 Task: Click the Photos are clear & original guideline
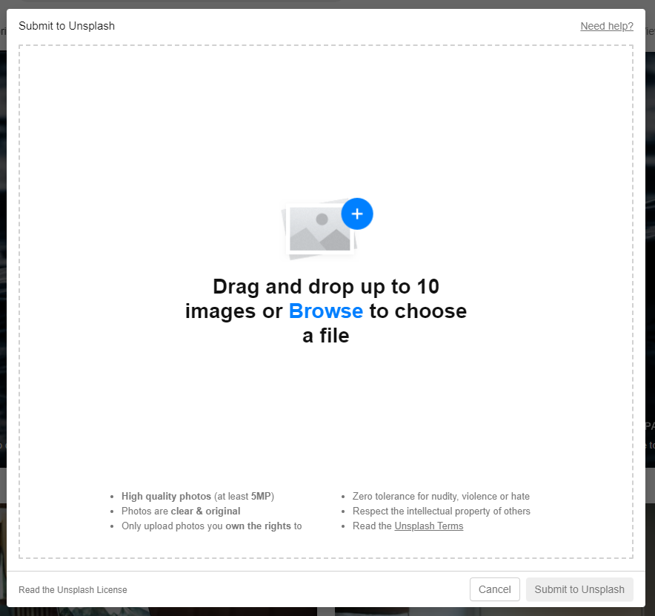point(181,511)
